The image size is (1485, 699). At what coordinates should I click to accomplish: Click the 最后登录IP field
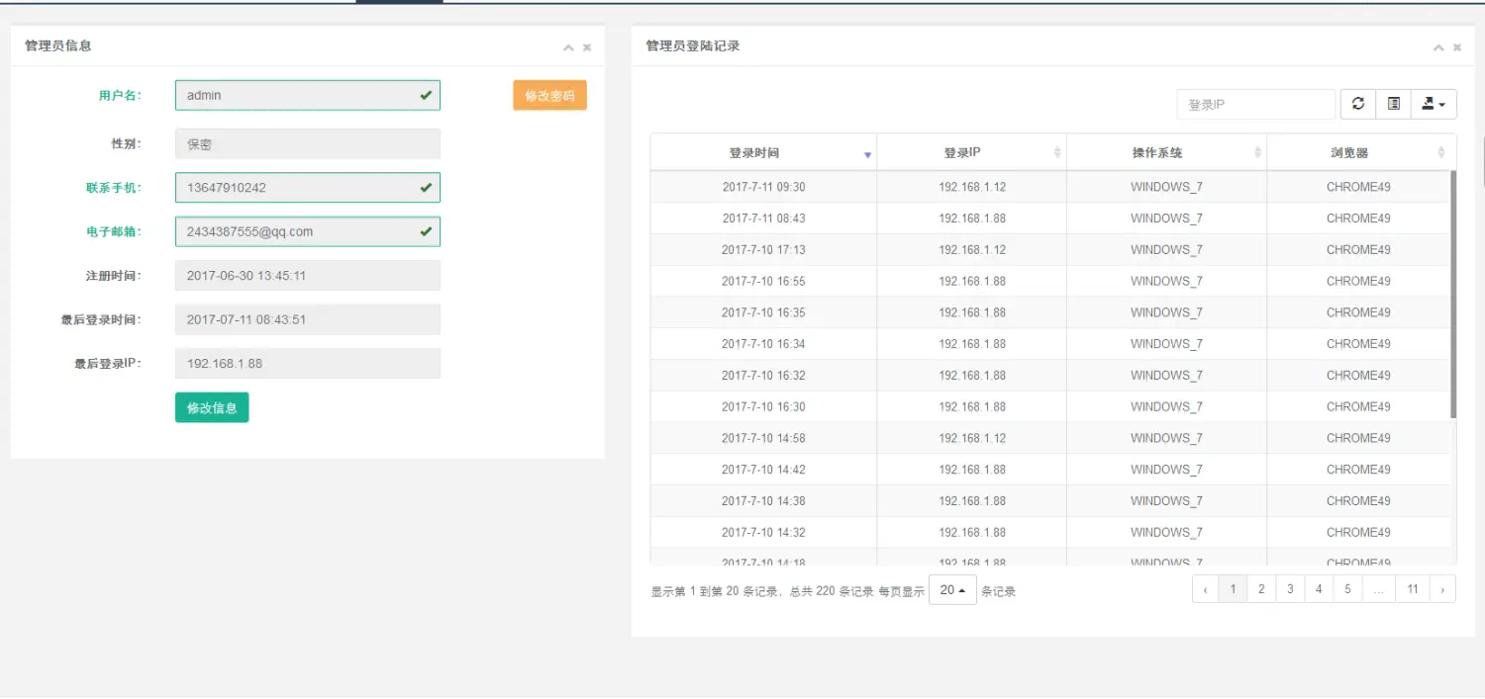pos(308,363)
